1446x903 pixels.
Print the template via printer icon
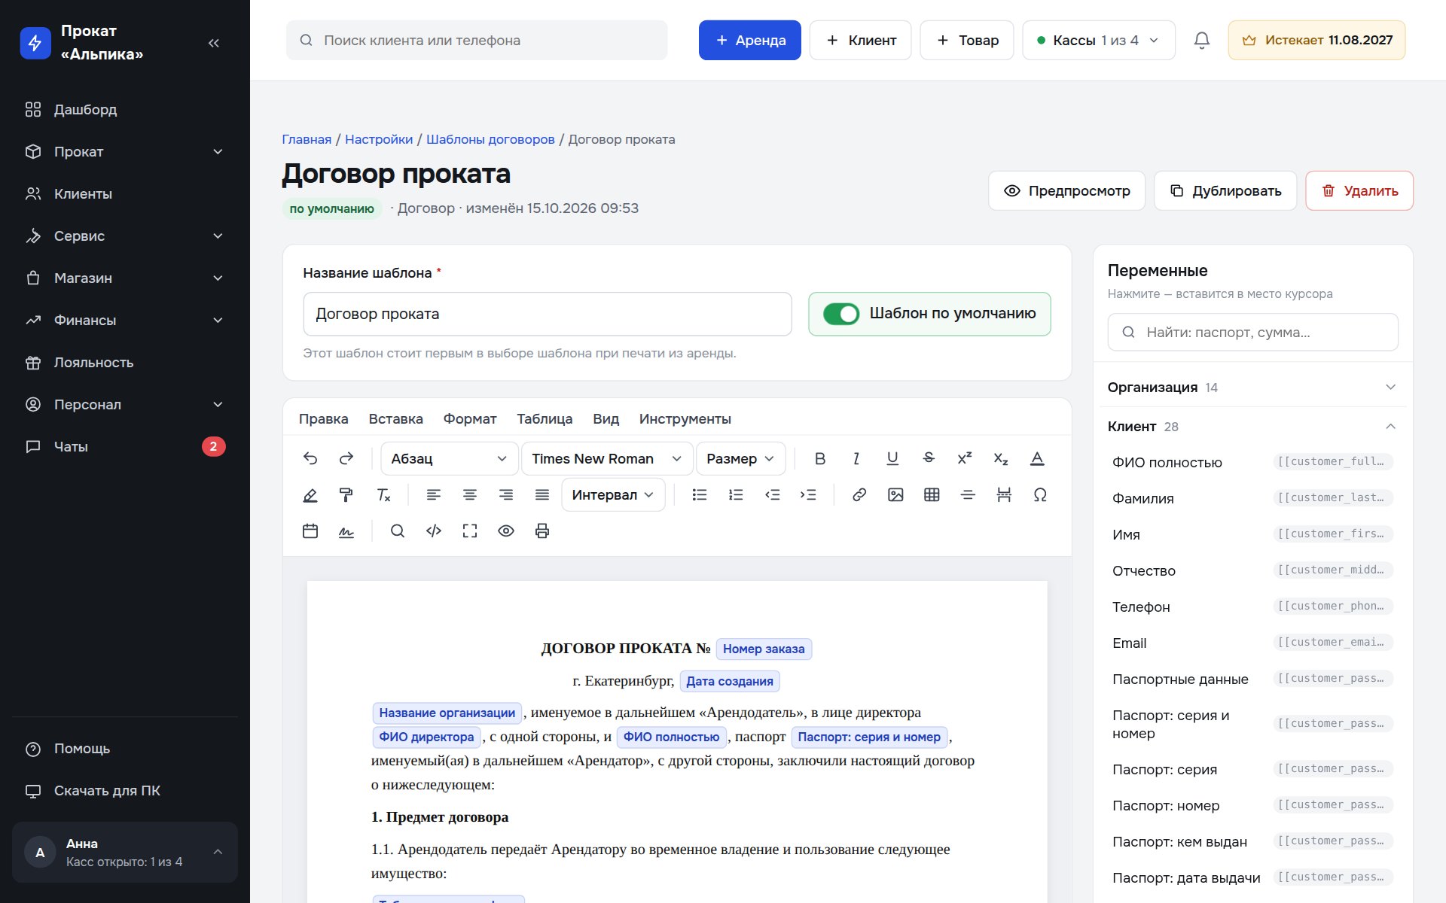[x=542, y=531]
